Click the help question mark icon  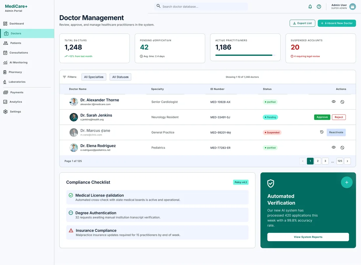coord(319,7)
